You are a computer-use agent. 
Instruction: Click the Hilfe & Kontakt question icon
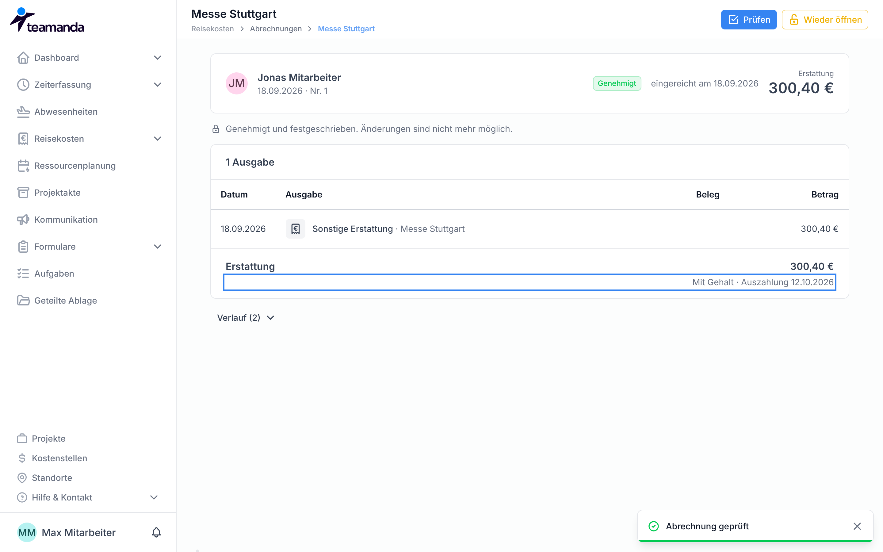point(22,498)
